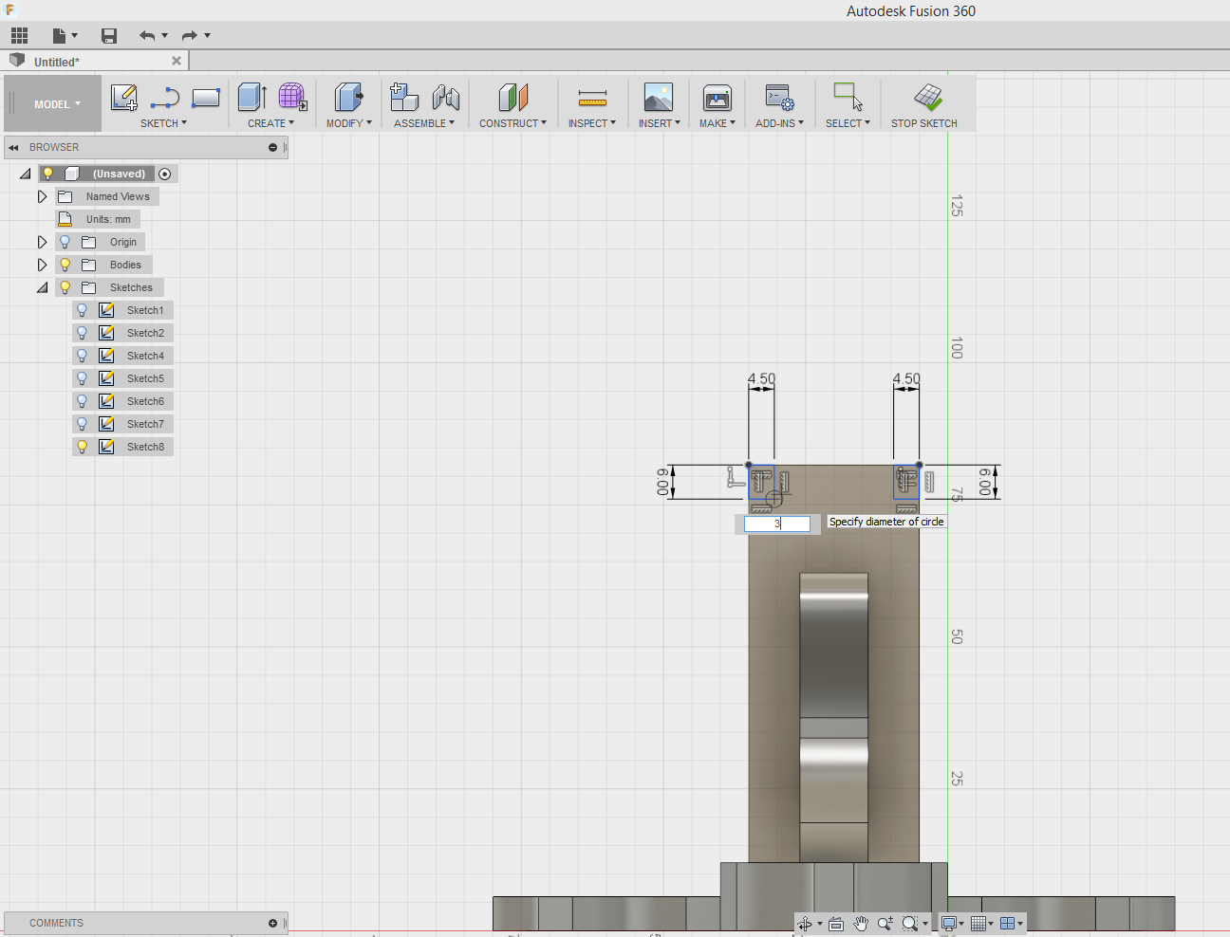Expand the Origin folder
The height and width of the screenshot is (937, 1230).
(42, 242)
